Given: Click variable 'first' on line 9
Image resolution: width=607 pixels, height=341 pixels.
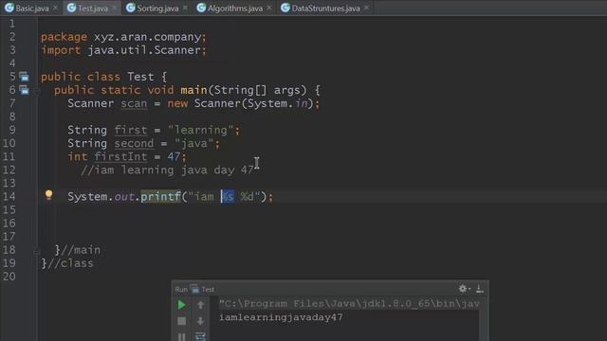Looking at the screenshot, I should [x=131, y=131].
